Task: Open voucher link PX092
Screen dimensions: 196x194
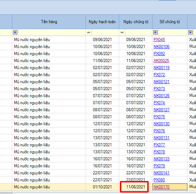Action: 159,54
